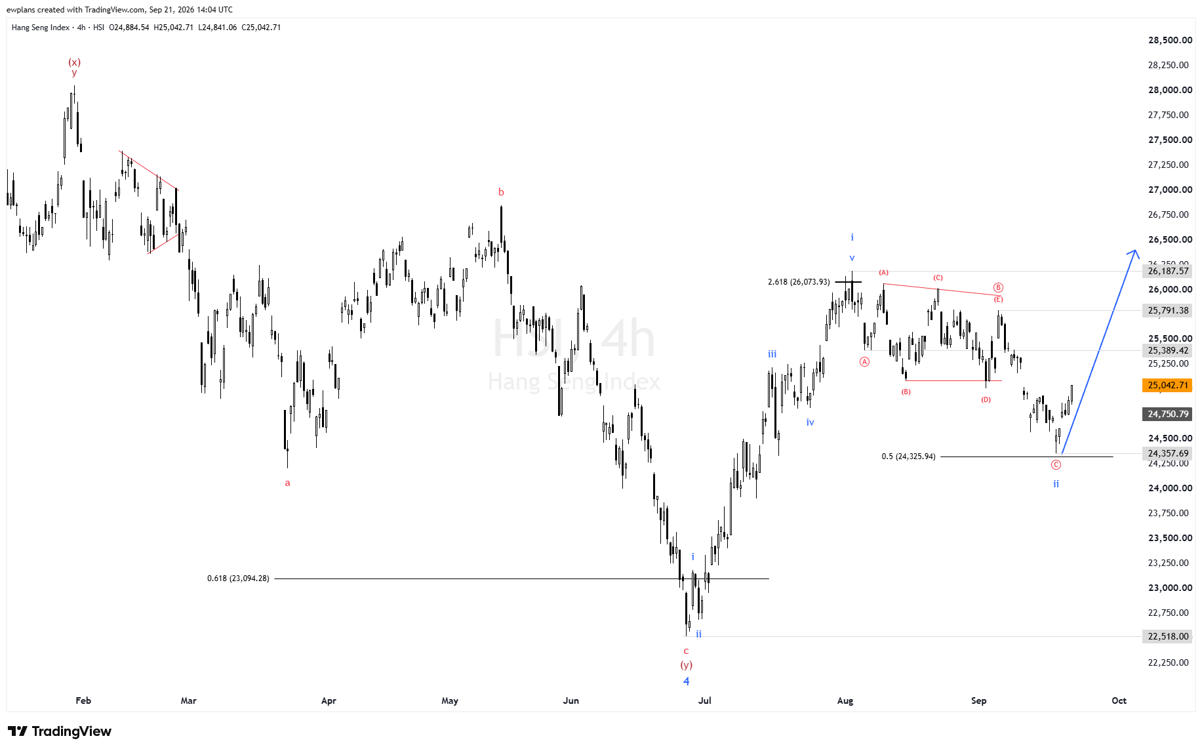Viewport: 1202px width, 751px height.
Task: Click the red wave a label near April
Action: tap(287, 483)
